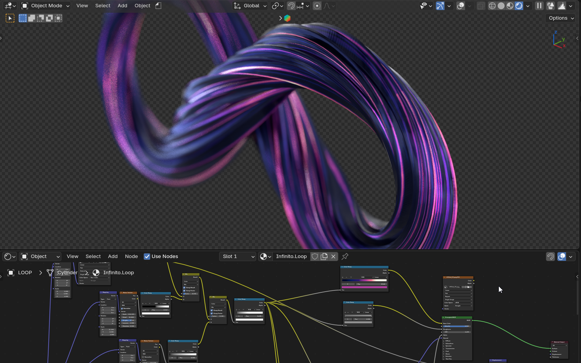Unlink the Infinito.Loop material
The width and height of the screenshot is (581, 363).
(333, 257)
